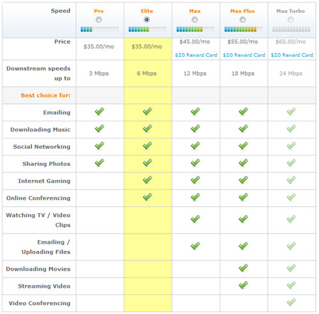Open $20 Reward Card link under Max Plus
The image size is (319, 314).
click(244, 55)
